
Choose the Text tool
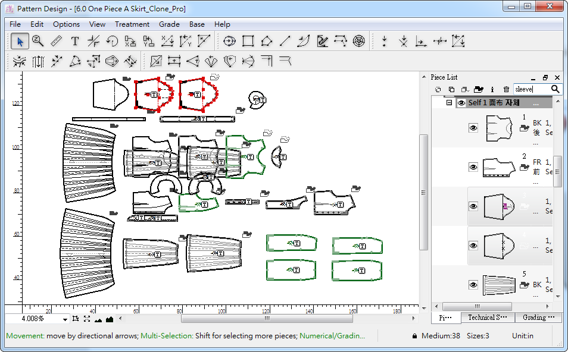point(75,41)
